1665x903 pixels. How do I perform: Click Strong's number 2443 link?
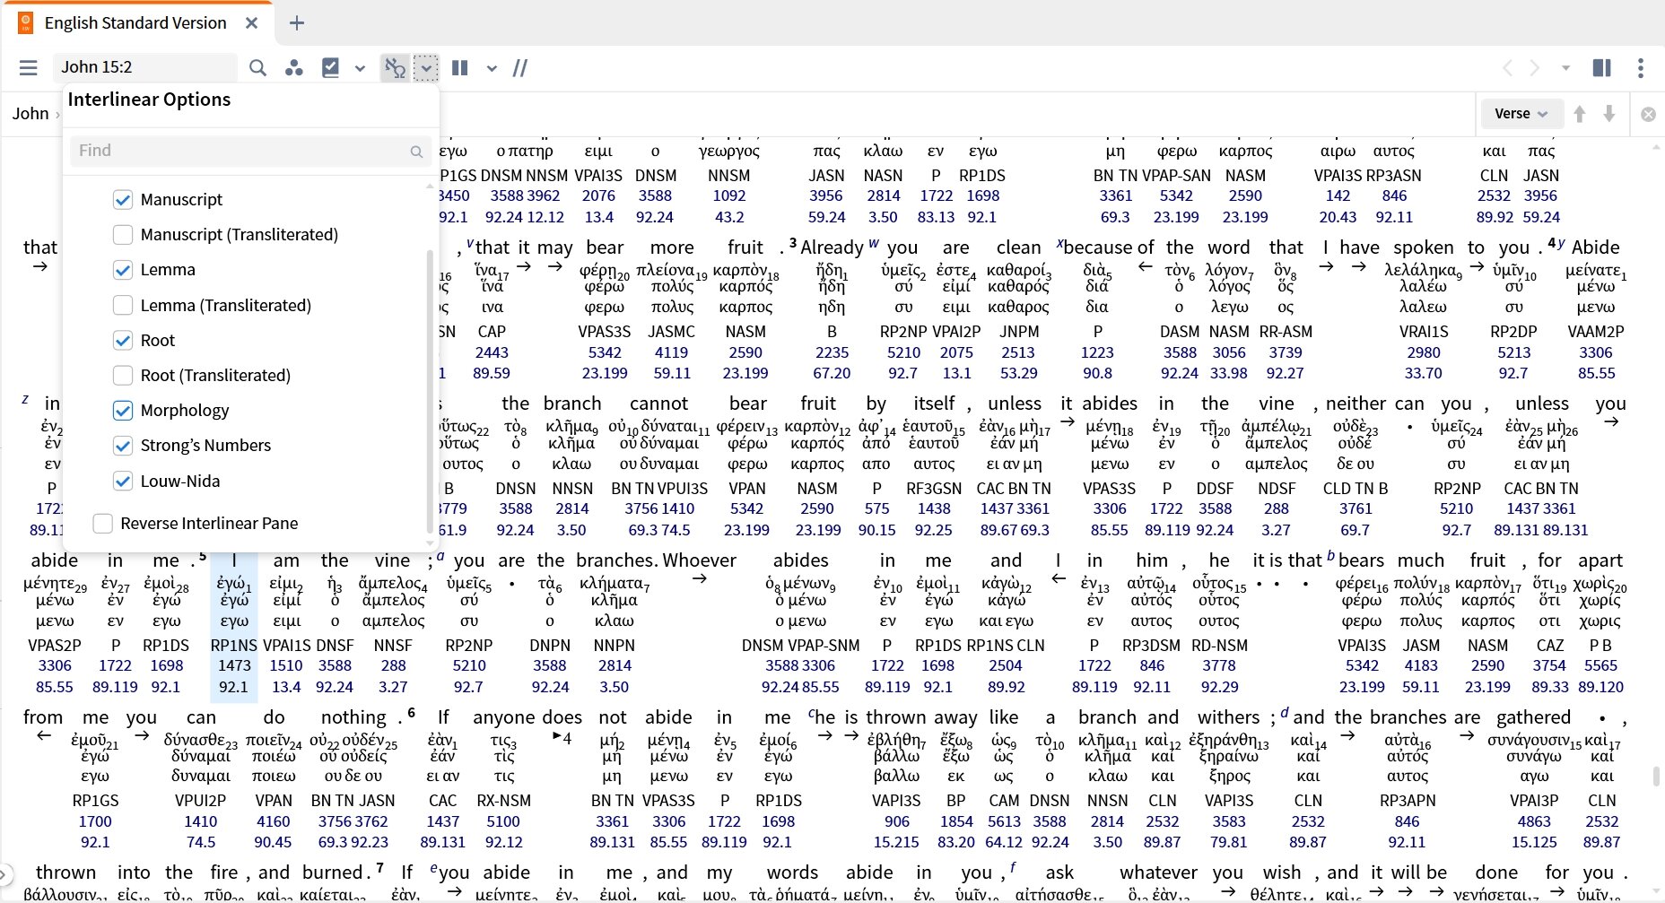click(x=492, y=353)
